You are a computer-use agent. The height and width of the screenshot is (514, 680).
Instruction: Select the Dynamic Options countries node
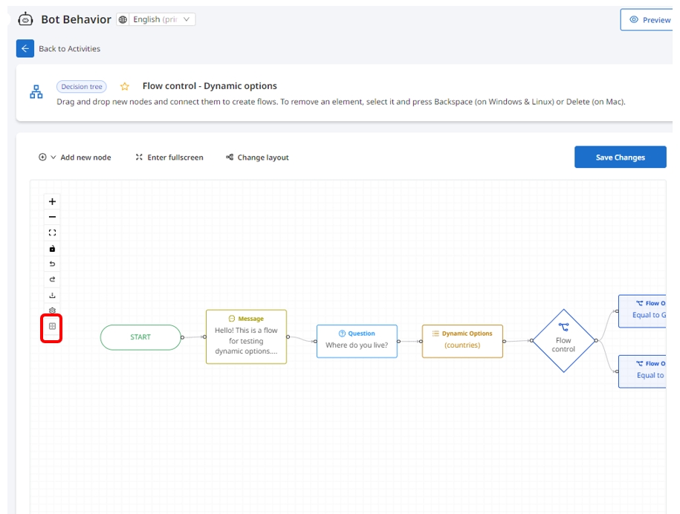[x=462, y=340]
